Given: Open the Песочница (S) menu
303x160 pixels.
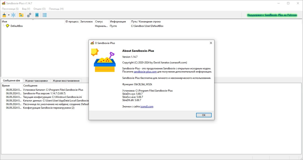Looking at the screenshot, I should (10, 9).
